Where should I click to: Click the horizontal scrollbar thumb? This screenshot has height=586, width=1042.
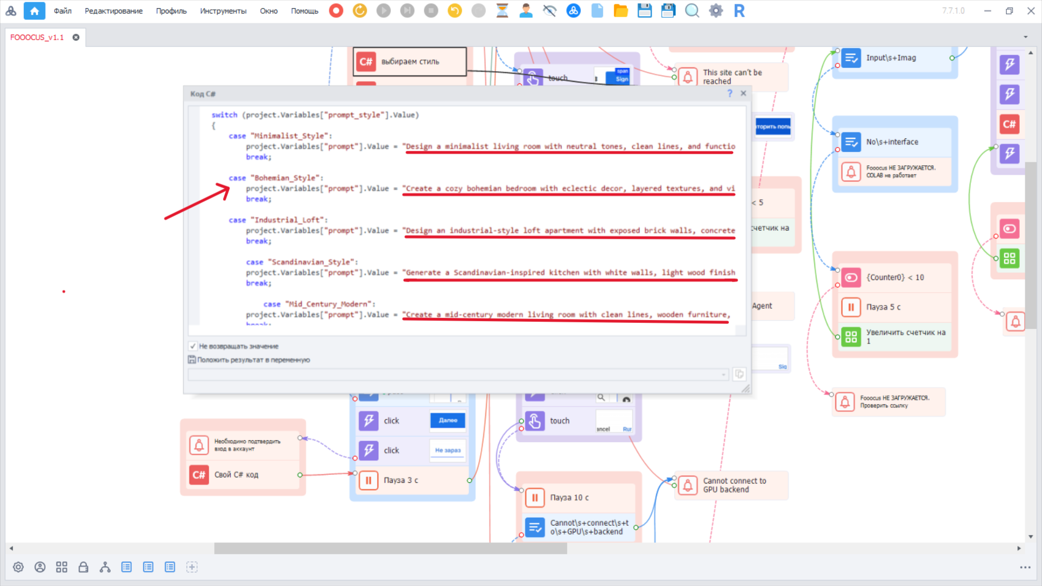[391, 549]
